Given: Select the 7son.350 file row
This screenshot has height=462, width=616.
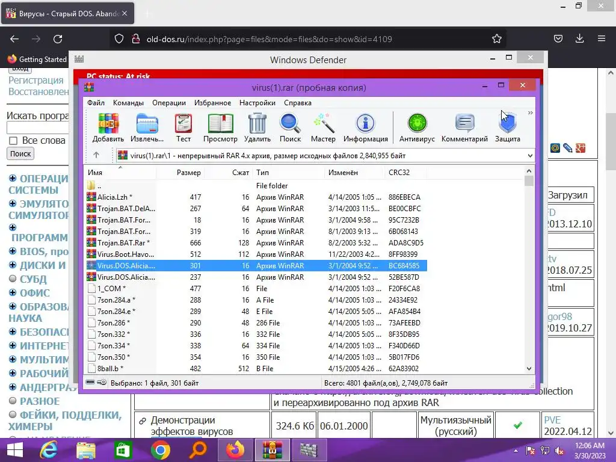Looking at the screenshot, I should coord(256,357).
